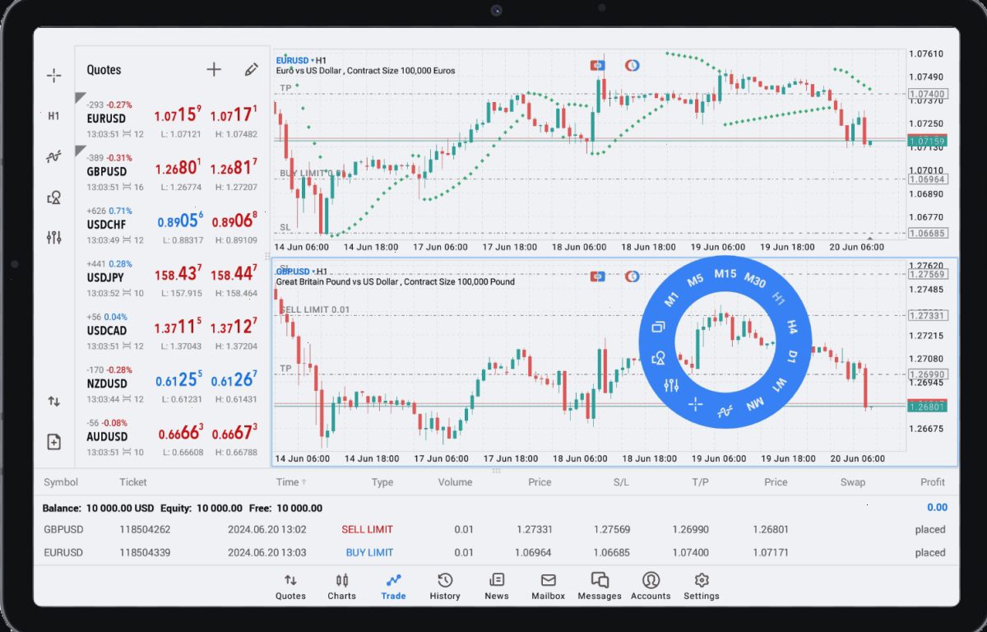Tap the tile windows icon in the radial menu
Image resolution: width=987 pixels, height=632 pixels.
(x=658, y=328)
